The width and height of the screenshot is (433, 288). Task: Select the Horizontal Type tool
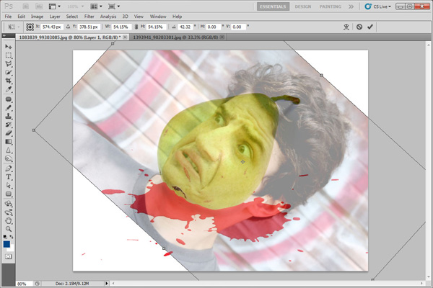9,176
